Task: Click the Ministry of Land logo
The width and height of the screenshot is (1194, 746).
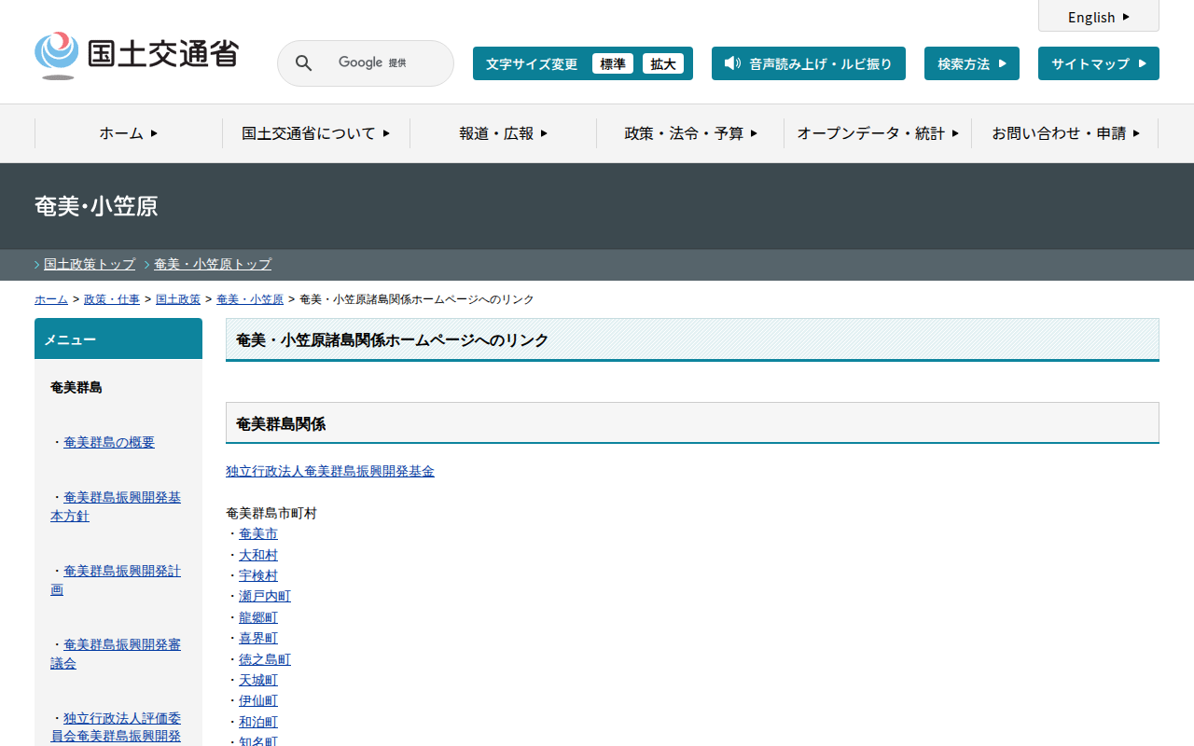Action: tap(136, 55)
